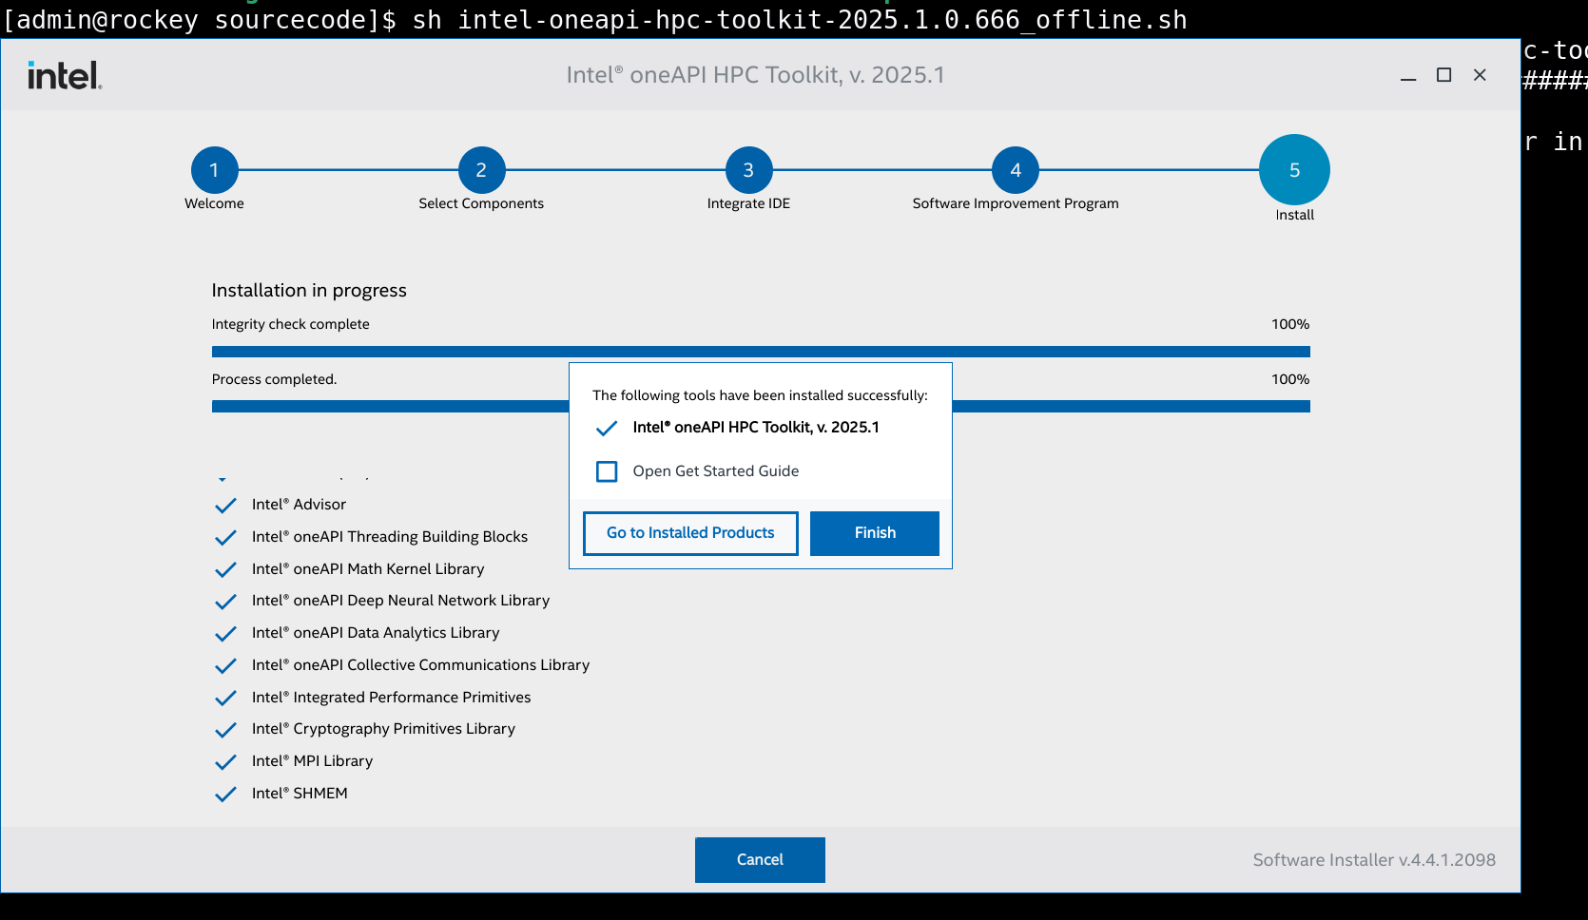Screen dimensions: 1588x920
Task: Select step 4 Software Improvement Program circle
Action: [x=1016, y=170]
